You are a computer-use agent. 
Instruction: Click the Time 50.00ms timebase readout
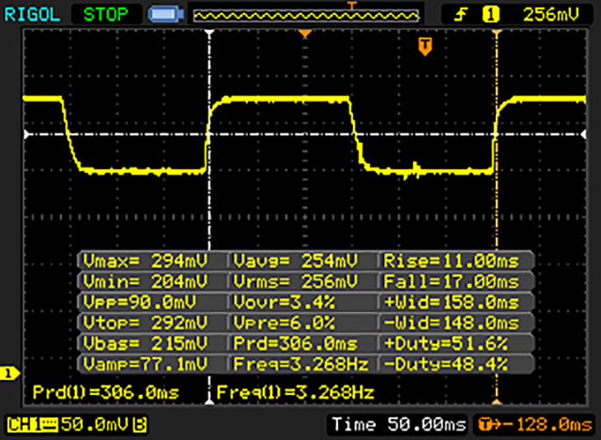(x=399, y=424)
